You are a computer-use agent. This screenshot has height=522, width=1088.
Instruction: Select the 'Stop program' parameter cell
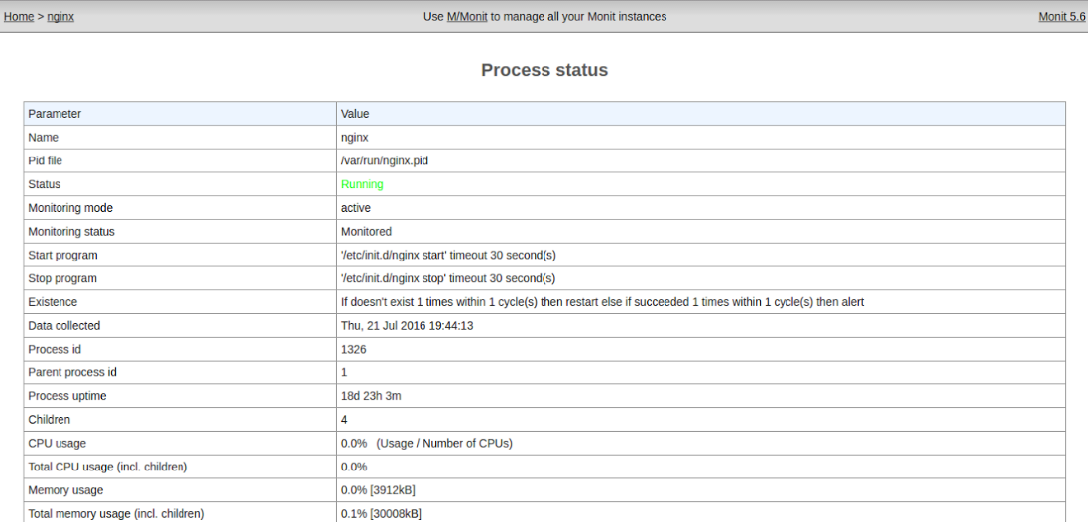[x=181, y=278]
